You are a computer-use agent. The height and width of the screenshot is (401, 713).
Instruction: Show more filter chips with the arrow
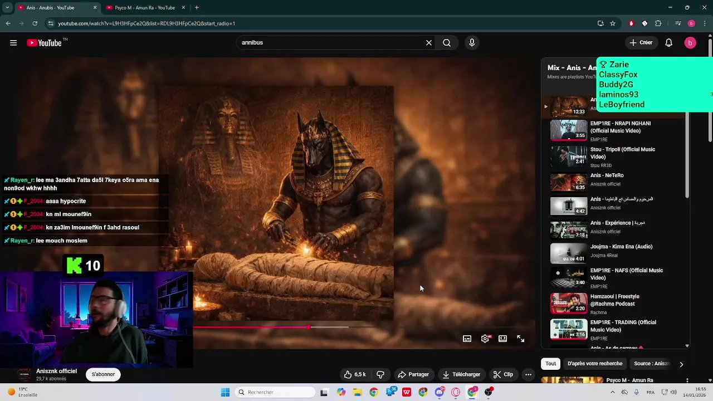(x=681, y=364)
